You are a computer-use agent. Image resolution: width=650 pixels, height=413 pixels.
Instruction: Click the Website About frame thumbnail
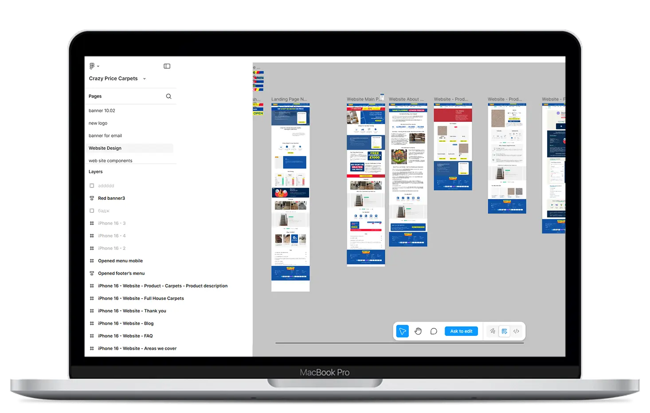(408, 175)
